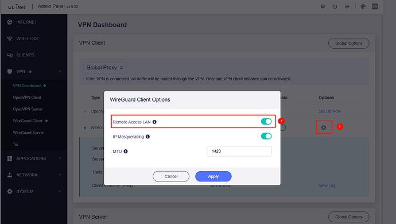Select OpenVPN Server in the sidebar
This screenshot has height=224, width=396.
pos(28,109)
